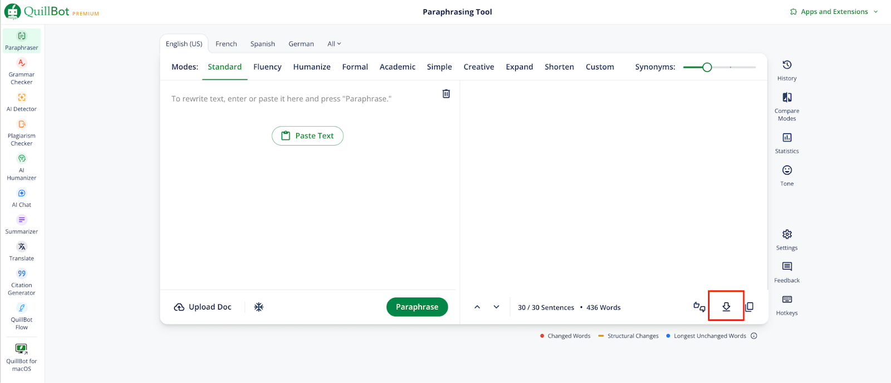The height and width of the screenshot is (383, 891).
Task: Click the download export icon
Action: [x=726, y=307]
